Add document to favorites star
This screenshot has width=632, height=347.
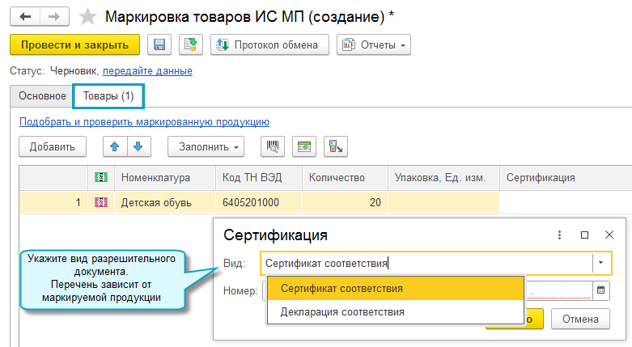(88, 16)
